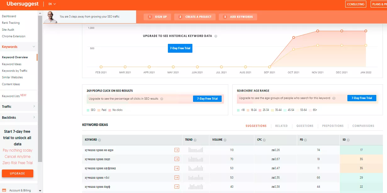Click Paid legend color swatch
Viewport: 387px width, 193px height.
tap(99, 110)
